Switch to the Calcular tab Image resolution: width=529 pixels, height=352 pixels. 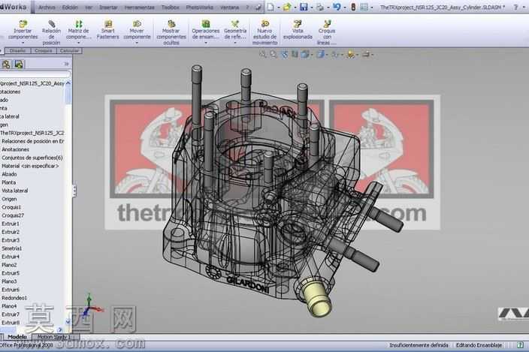[69, 51]
